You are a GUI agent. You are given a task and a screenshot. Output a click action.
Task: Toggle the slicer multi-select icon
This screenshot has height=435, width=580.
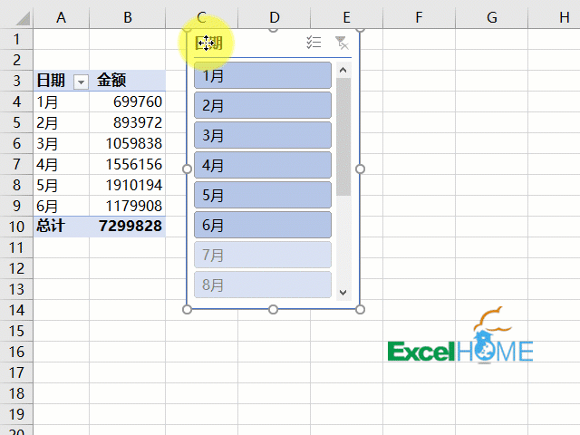314,43
